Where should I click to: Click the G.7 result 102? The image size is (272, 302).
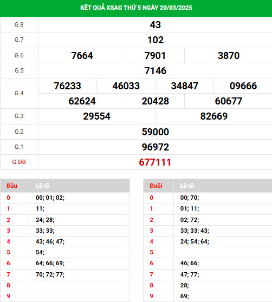coord(156,40)
